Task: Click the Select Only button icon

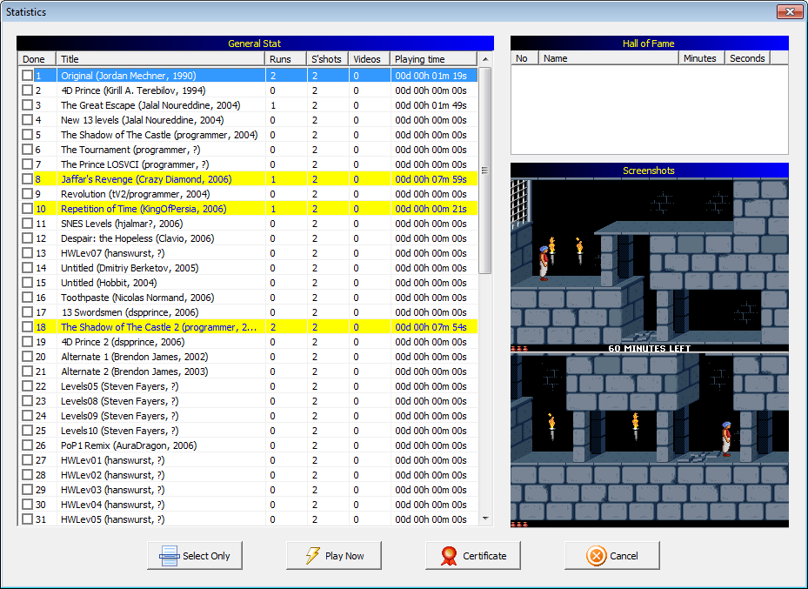Action: point(170,556)
